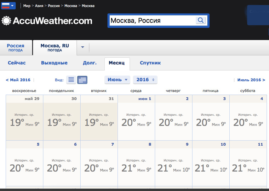The width and height of the screenshot is (269, 191).
Task: Select the Россия погода tab
Action: [x=16, y=47]
